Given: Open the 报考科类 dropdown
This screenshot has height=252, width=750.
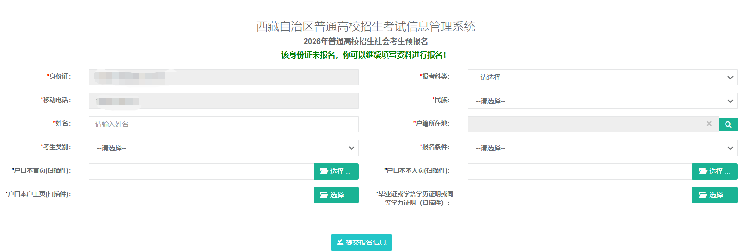Looking at the screenshot, I should click(602, 77).
